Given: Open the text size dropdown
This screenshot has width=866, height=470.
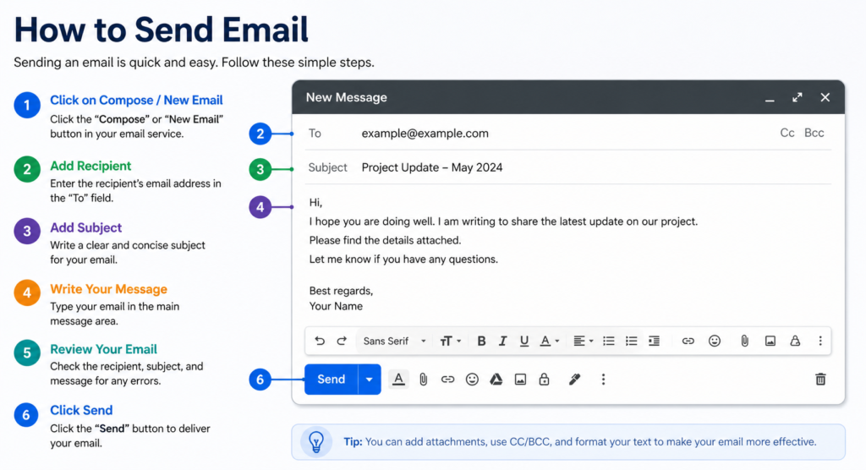Looking at the screenshot, I should 450,341.
